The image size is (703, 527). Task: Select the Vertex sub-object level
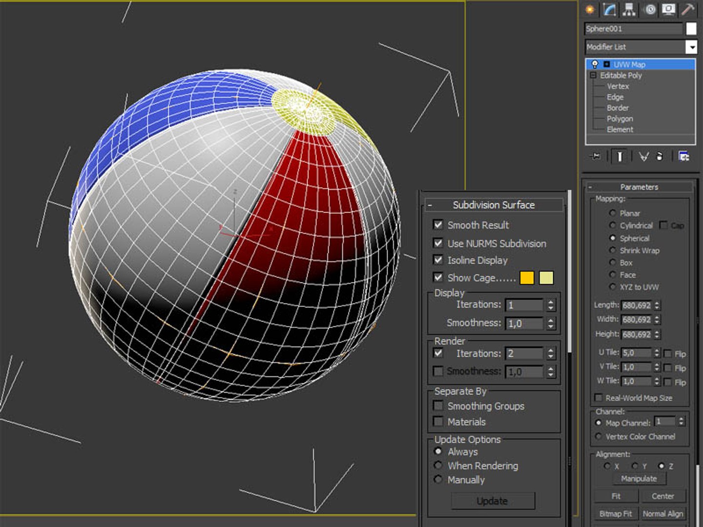pyautogui.click(x=618, y=86)
